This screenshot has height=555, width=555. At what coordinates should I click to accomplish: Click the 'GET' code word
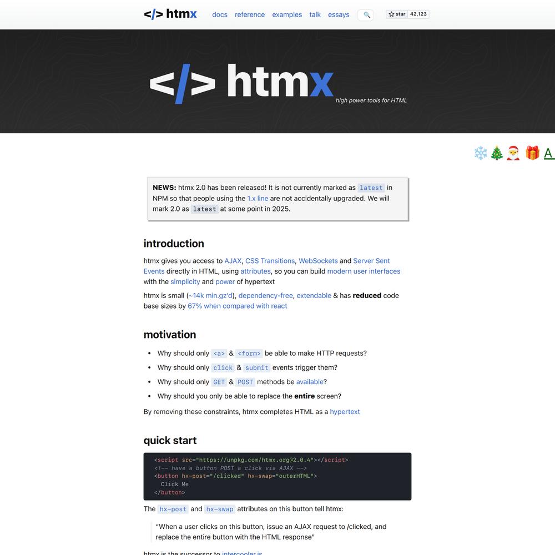click(x=219, y=382)
